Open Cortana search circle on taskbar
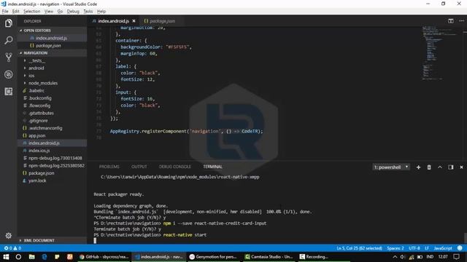467x262 pixels. pyautogui.click(x=18, y=257)
